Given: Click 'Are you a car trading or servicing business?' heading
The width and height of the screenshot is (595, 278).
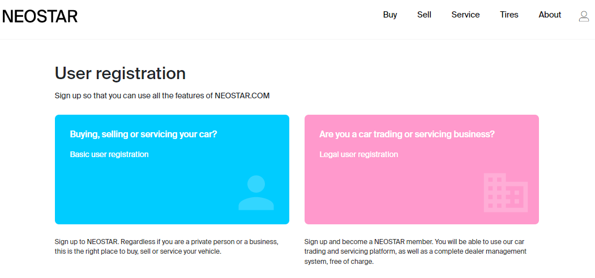Looking at the screenshot, I should (x=407, y=134).
